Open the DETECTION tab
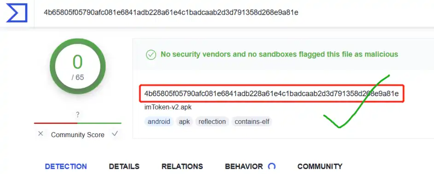The width and height of the screenshot is (434, 174). tap(66, 166)
